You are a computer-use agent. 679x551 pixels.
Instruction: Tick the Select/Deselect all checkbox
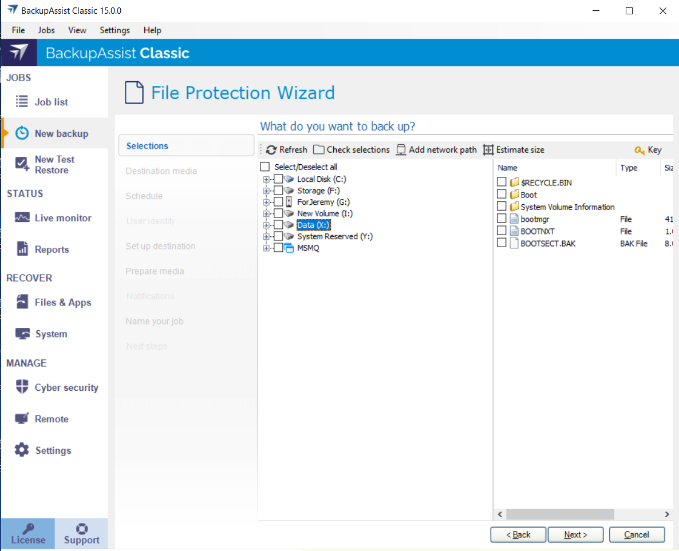point(265,167)
